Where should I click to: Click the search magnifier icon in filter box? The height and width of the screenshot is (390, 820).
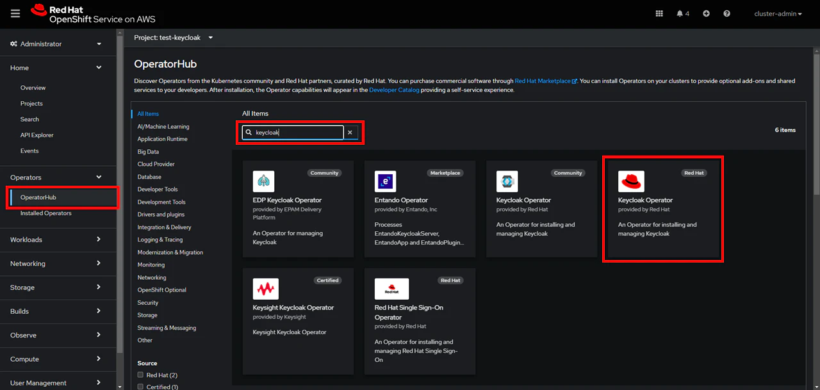[249, 133]
